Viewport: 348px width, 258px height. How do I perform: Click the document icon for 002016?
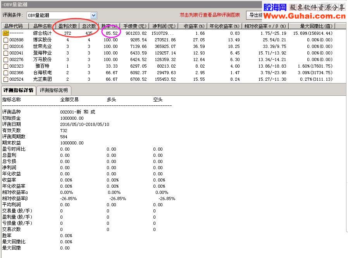coord(6,46)
